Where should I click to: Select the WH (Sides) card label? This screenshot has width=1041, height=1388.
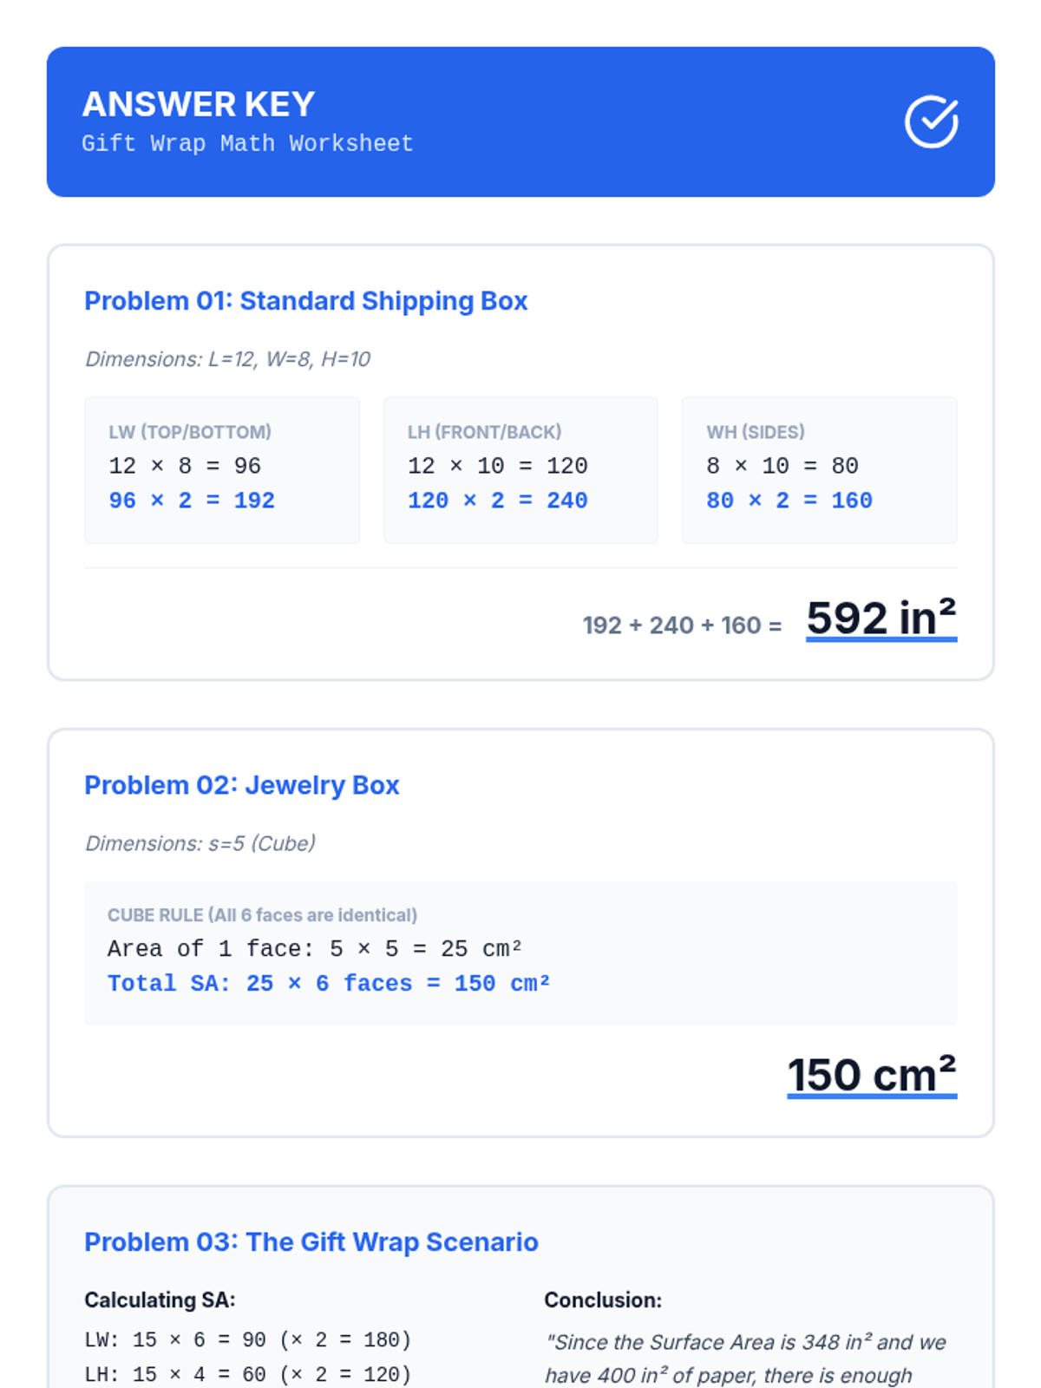[x=755, y=432]
